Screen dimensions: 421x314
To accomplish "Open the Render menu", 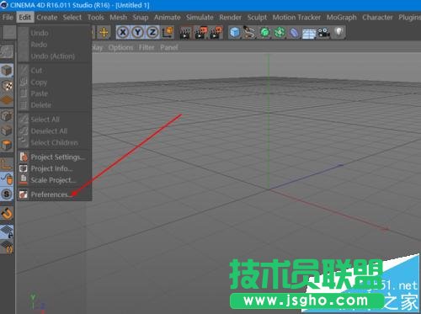I will (x=230, y=18).
